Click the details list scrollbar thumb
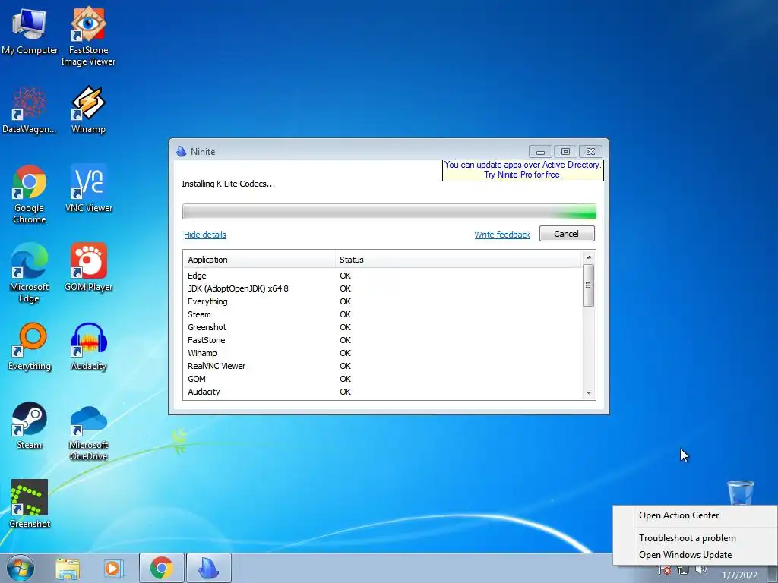 coord(589,285)
